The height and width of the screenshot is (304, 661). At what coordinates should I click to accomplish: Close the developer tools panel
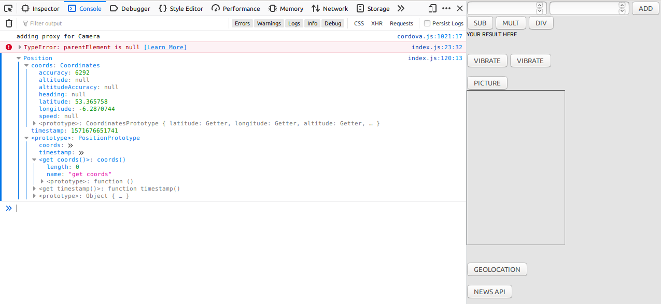click(459, 8)
